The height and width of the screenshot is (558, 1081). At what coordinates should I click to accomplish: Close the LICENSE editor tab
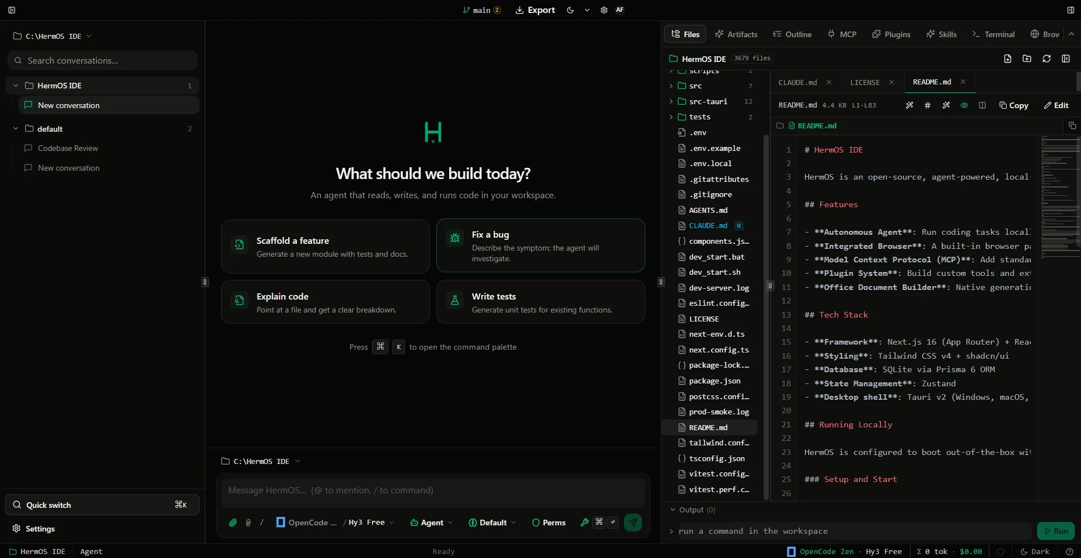(x=891, y=82)
